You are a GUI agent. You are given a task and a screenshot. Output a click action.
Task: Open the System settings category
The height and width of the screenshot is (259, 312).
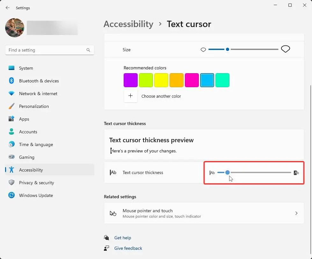point(49,68)
